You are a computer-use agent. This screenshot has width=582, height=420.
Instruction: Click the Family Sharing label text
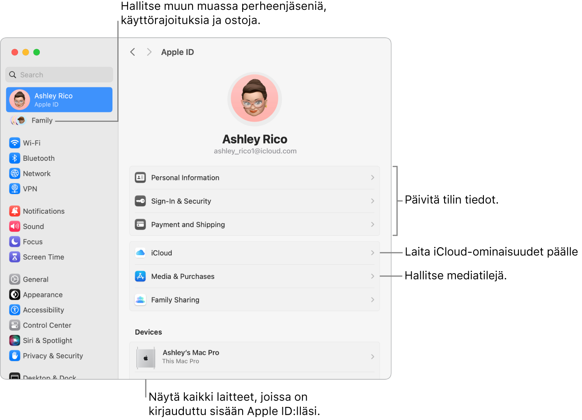[175, 300]
